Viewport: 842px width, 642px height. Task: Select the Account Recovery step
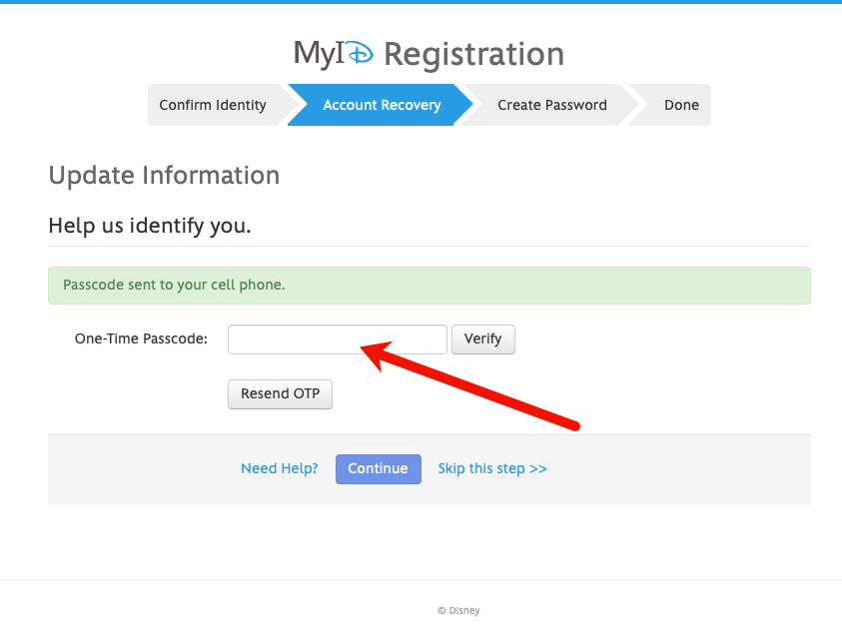click(382, 105)
